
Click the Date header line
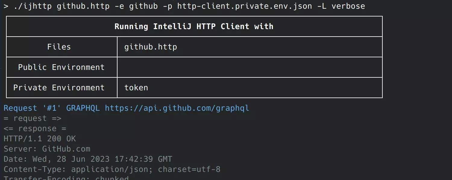coord(88,159)
